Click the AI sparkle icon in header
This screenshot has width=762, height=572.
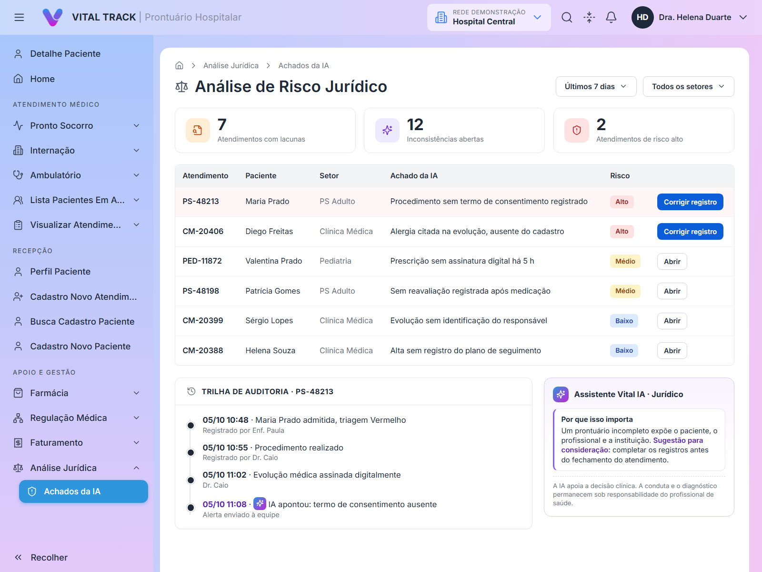click(x=589, y=18)
